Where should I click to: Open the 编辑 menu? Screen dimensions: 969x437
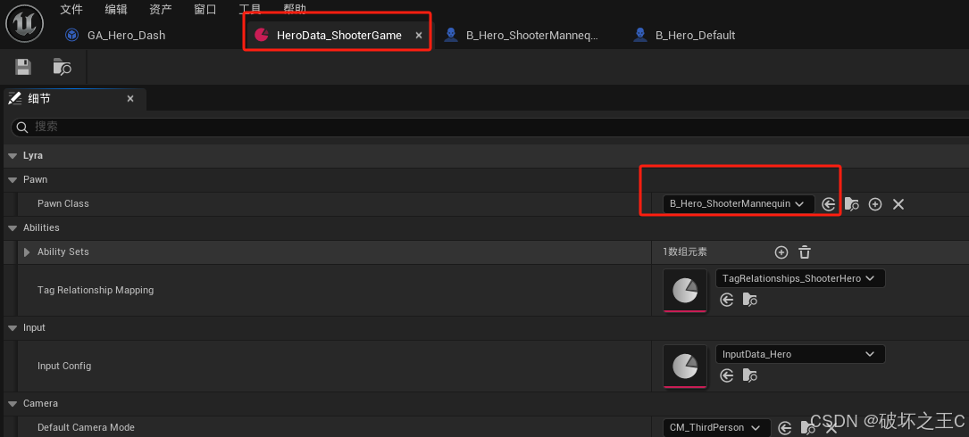click(116, 9)
